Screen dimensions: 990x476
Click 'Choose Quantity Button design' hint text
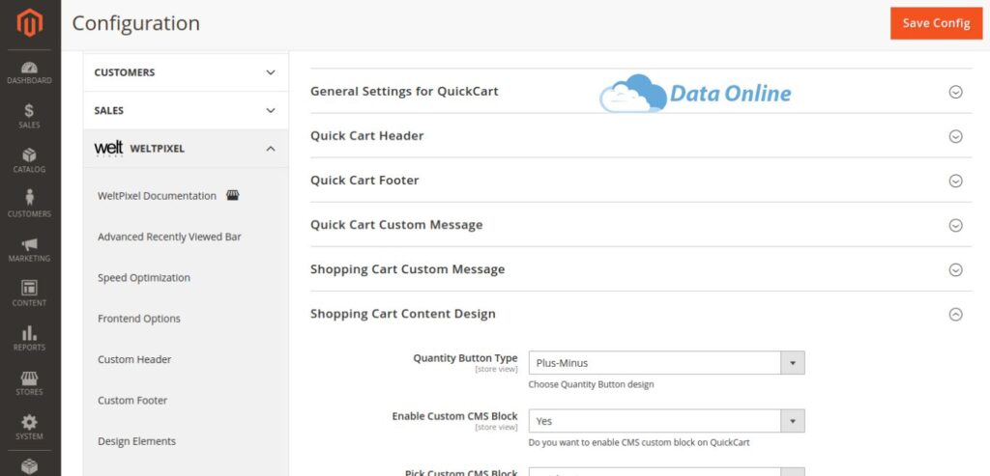591,384
